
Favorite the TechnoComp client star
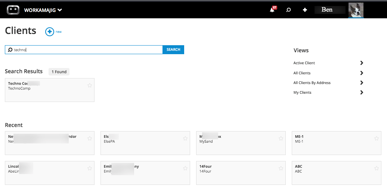pos(90,86)
